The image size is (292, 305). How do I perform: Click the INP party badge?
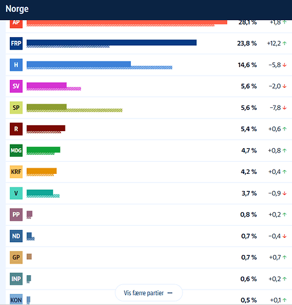coord(16,279)
